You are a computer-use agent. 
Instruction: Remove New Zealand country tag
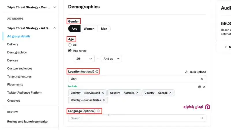(103, 93)
